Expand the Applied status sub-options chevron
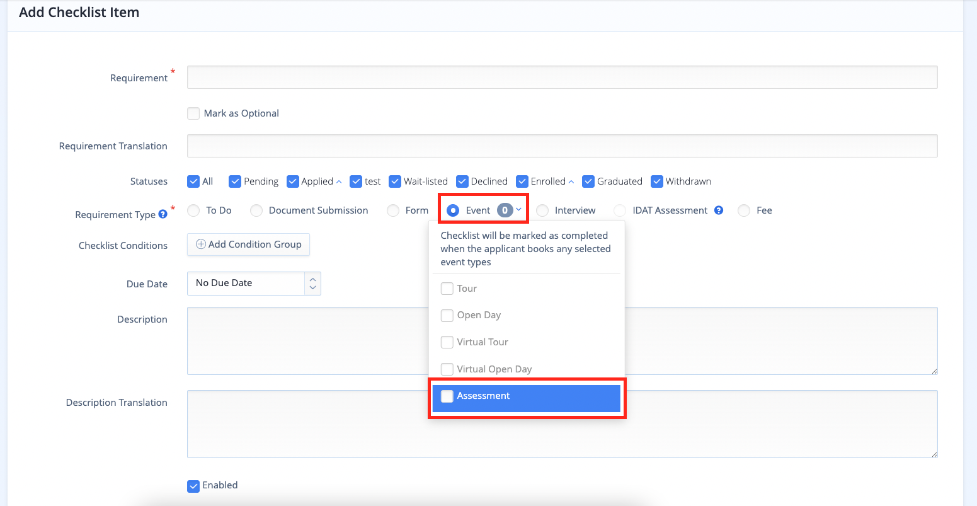 click(339, 181)
